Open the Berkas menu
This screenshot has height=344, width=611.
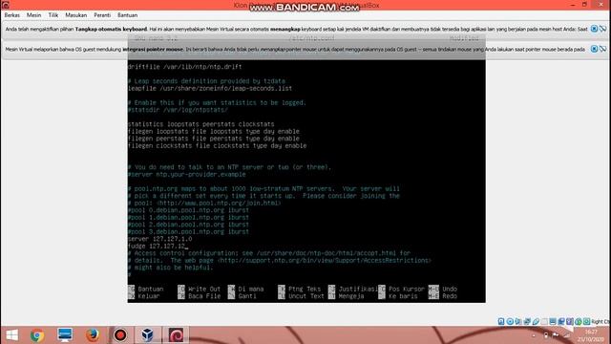[12, 15]
